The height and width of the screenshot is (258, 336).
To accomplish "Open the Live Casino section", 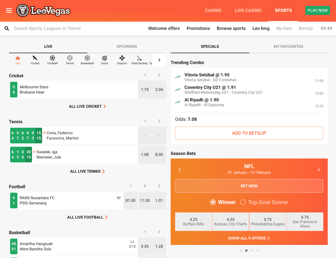I will click(248, 10).
